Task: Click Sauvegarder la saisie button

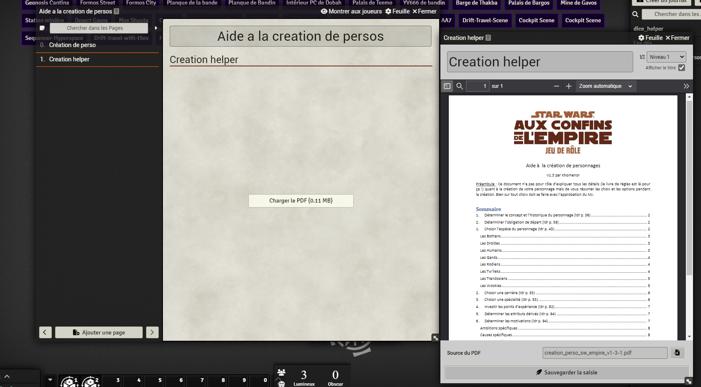Action: [566, 373]
